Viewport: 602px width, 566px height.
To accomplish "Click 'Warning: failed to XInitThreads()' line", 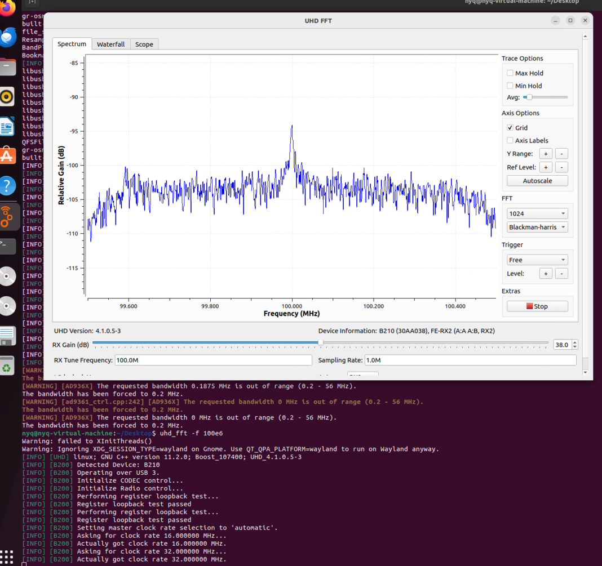I will [x=87, y=442].
